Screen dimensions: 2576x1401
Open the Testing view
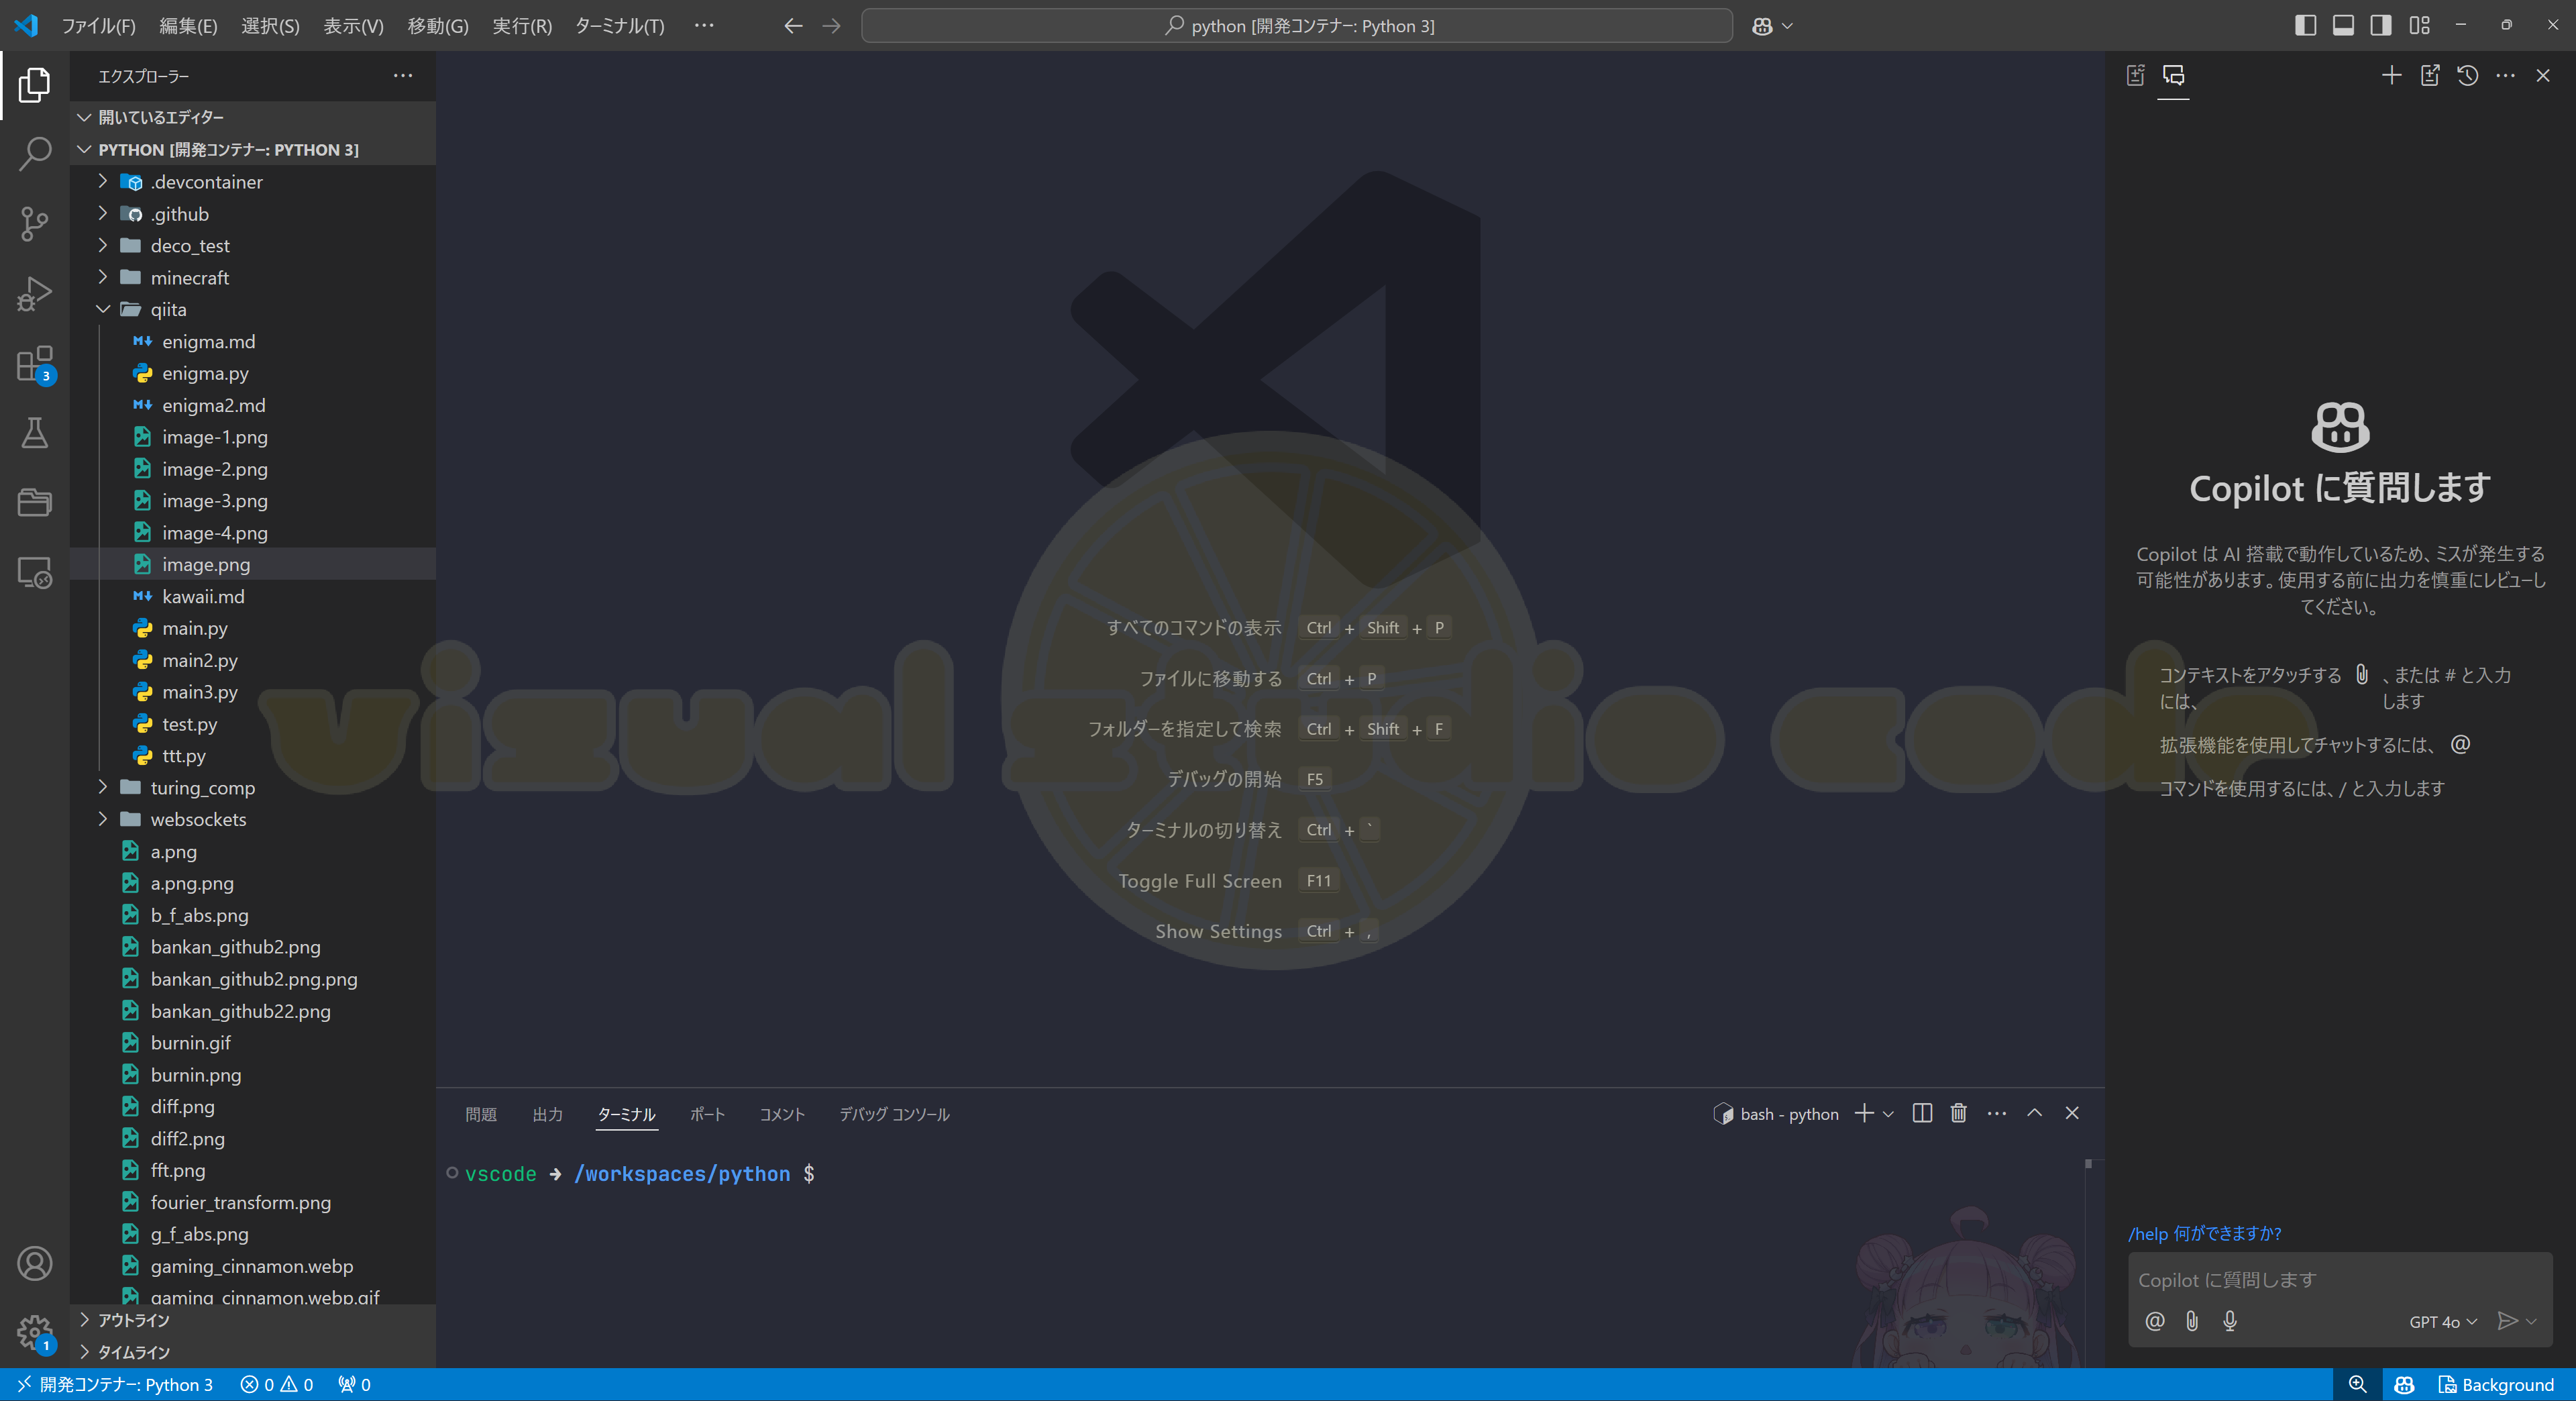click(x=34, y=433)
